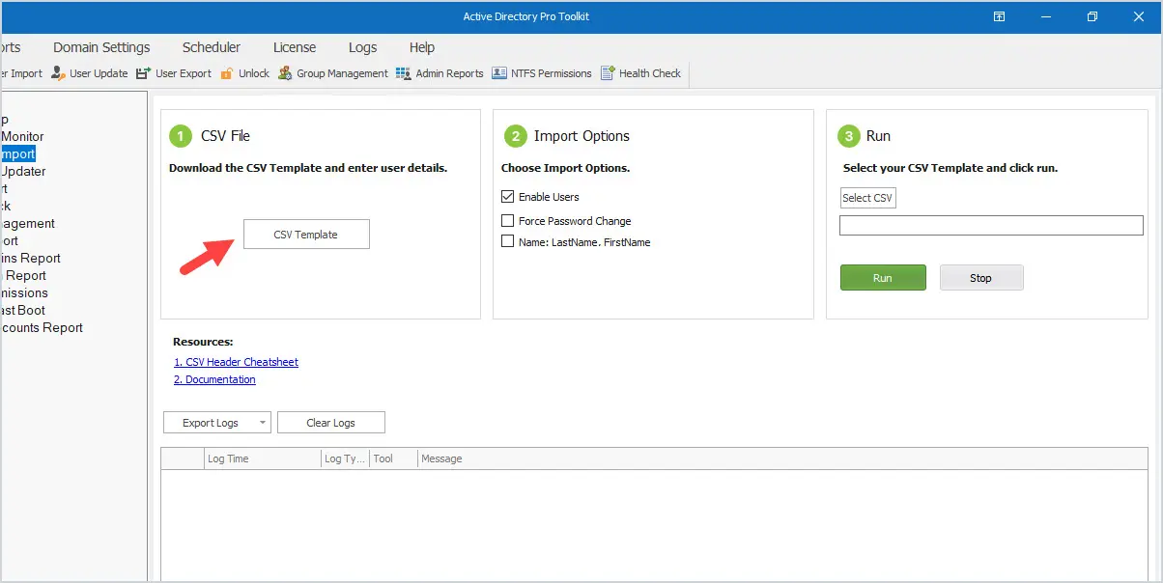
Task: Click the Stop button
Action: [x=981, y=278]
